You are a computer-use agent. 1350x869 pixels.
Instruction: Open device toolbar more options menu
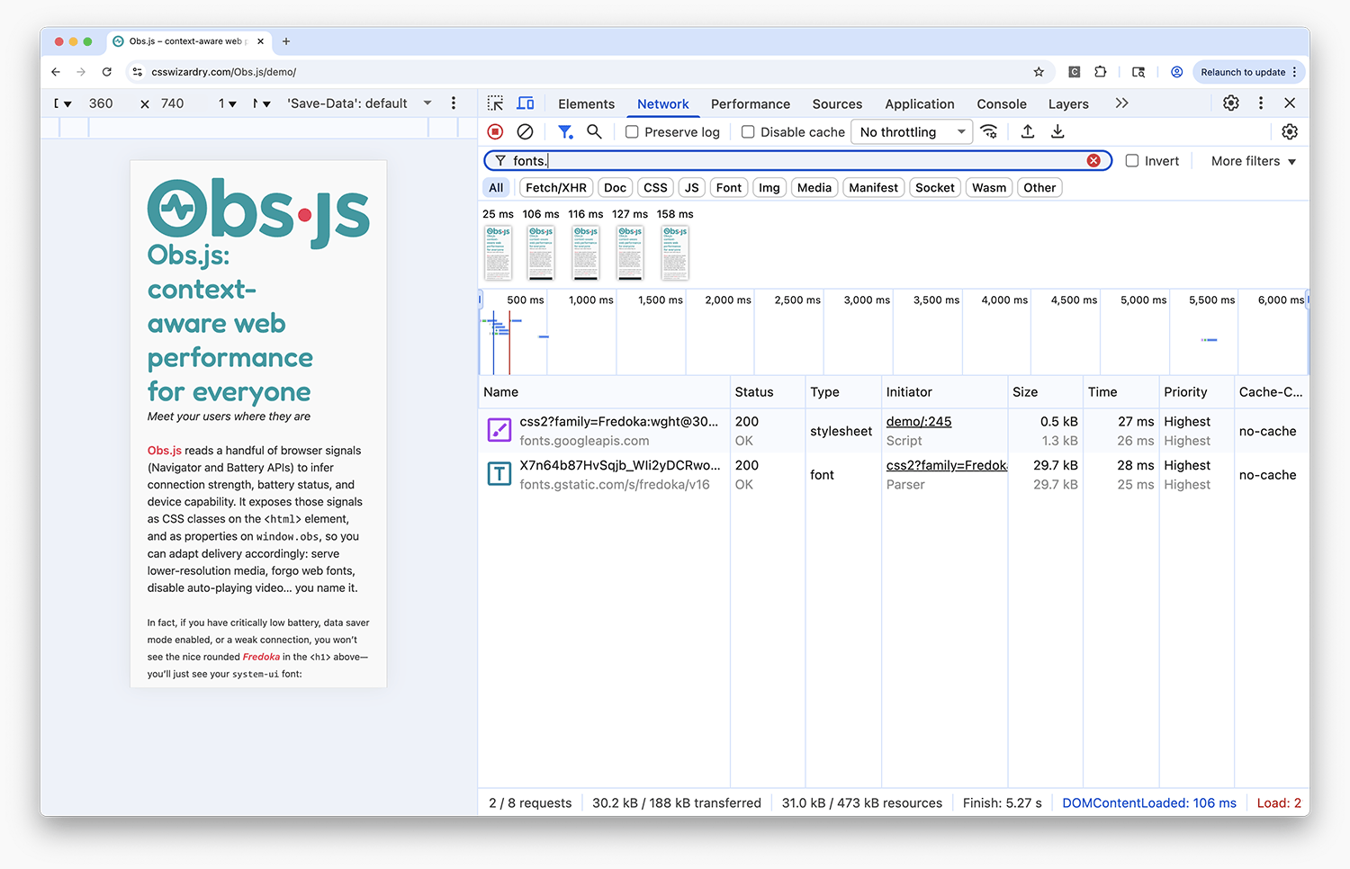[x=454, y=103]
